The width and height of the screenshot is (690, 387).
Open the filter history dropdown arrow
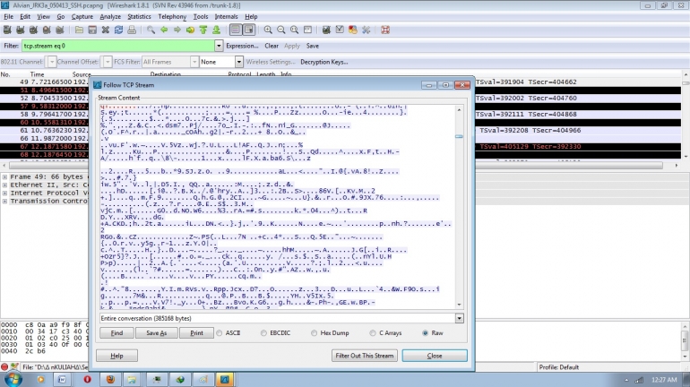pyautogui.click(x=219, y=46)
